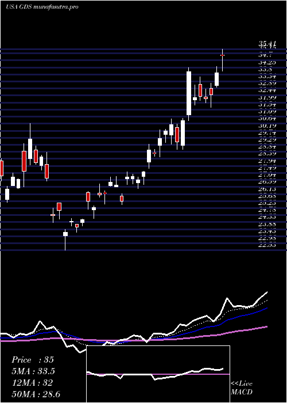Select the 23.88 price axis label

(267, 224)
